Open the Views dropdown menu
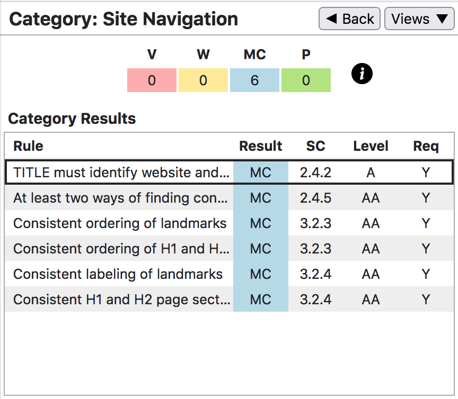458x399 pixels. click(419, 19)
